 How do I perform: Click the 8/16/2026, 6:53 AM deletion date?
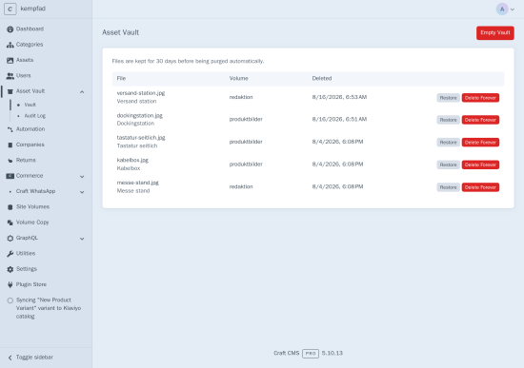[339, 97]
